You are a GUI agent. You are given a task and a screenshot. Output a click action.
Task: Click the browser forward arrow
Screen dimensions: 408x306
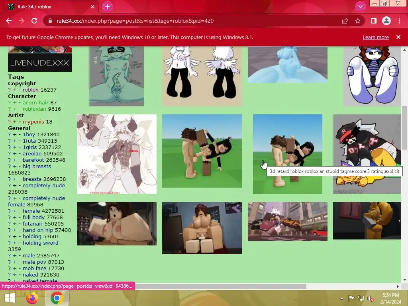22,21
